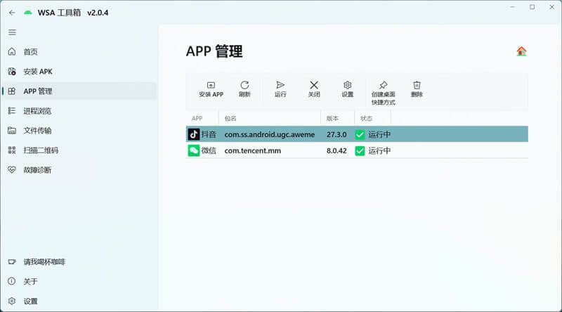Click the back arrow in title bar
Viewport: 562px width, 312px height.
click(x=12, y=13)
